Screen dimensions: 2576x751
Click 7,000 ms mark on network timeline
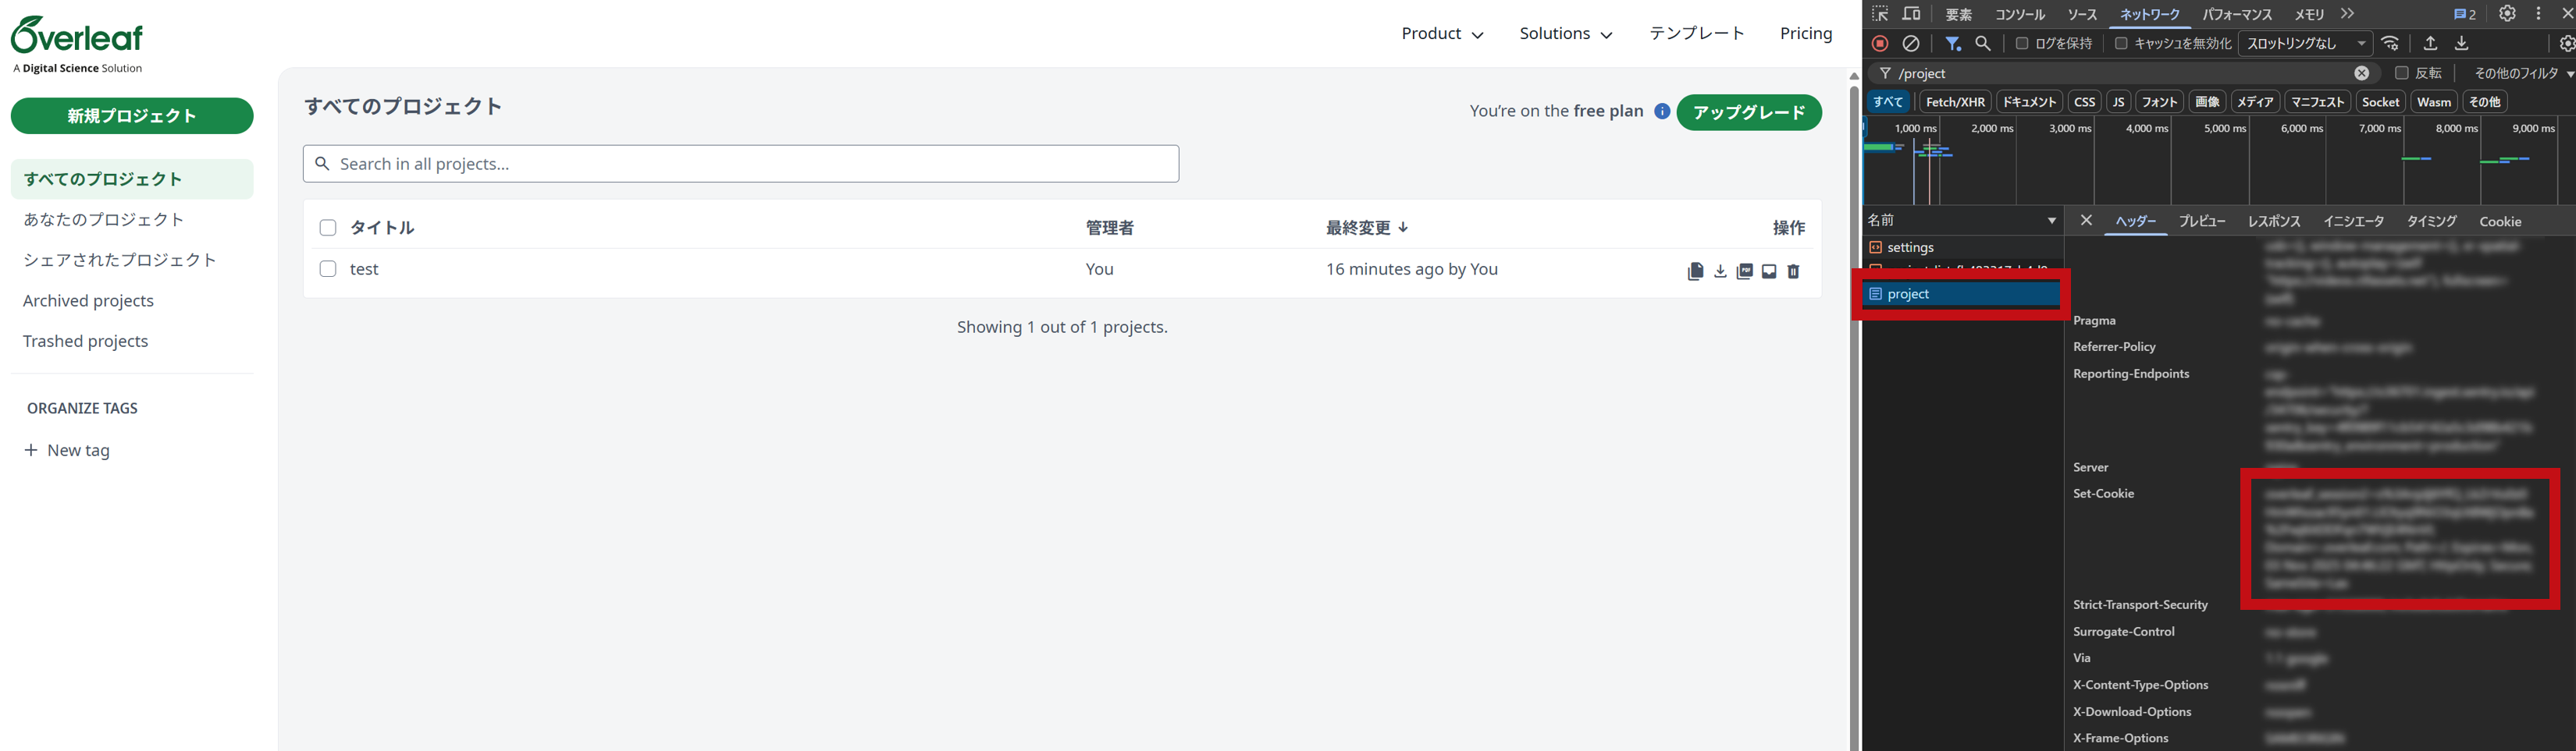[2379, 129]
